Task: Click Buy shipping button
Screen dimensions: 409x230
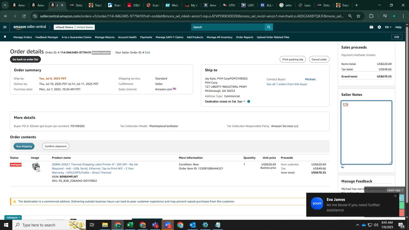Action: click(x=24, y=146)
